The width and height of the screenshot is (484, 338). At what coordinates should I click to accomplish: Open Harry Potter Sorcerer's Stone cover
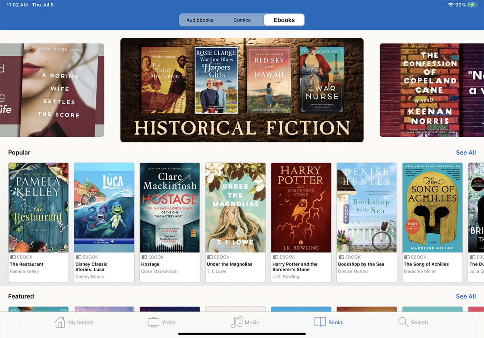301,207
